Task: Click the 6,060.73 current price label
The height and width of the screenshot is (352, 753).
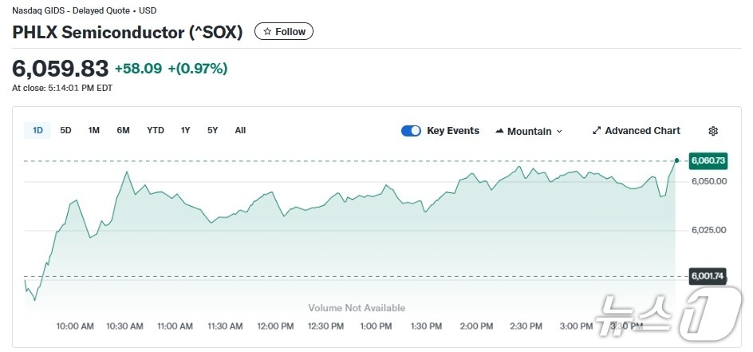Action: coord(708,161)
